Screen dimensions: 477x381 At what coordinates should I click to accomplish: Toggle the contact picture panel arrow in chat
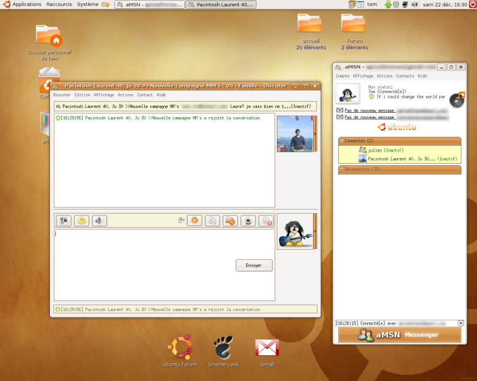[x=315, y=134]
